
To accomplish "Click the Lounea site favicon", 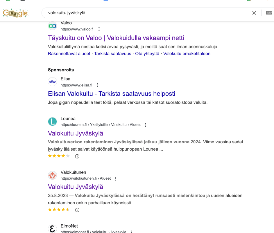I will coord(52,122).
